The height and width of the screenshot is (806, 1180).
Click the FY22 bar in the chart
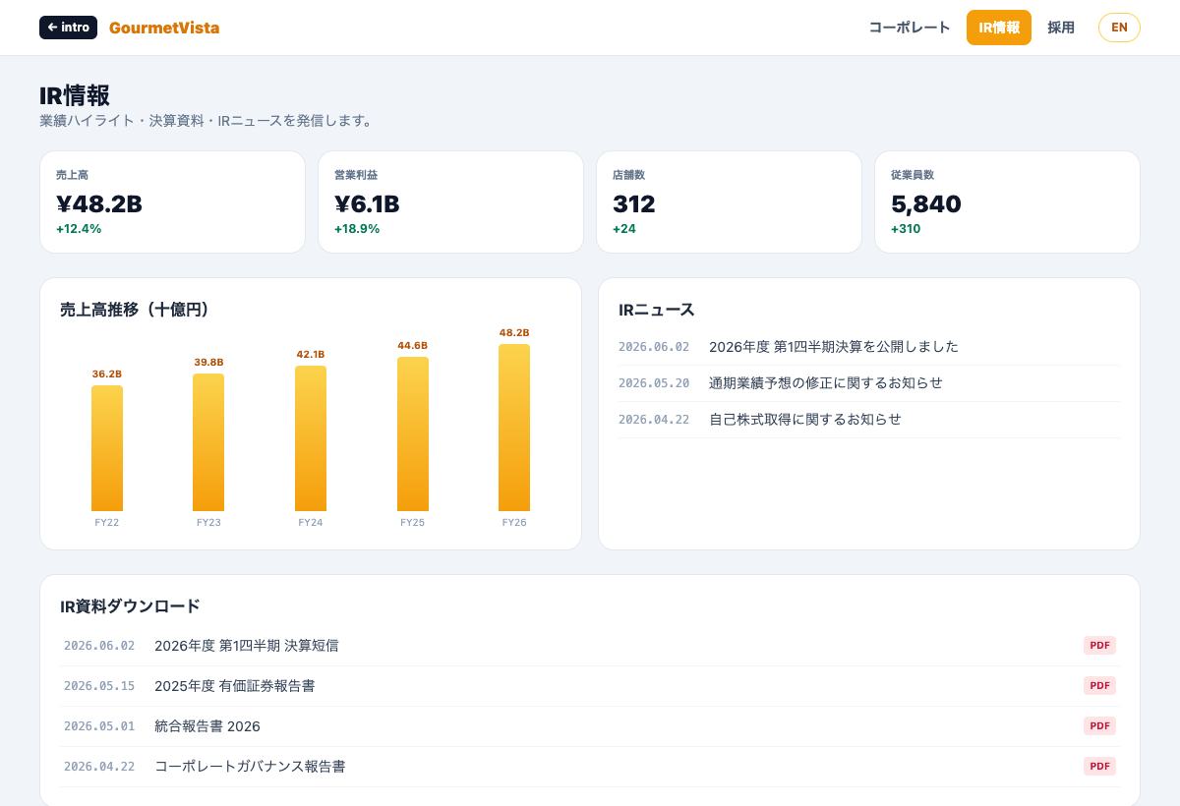click(107, 448)
